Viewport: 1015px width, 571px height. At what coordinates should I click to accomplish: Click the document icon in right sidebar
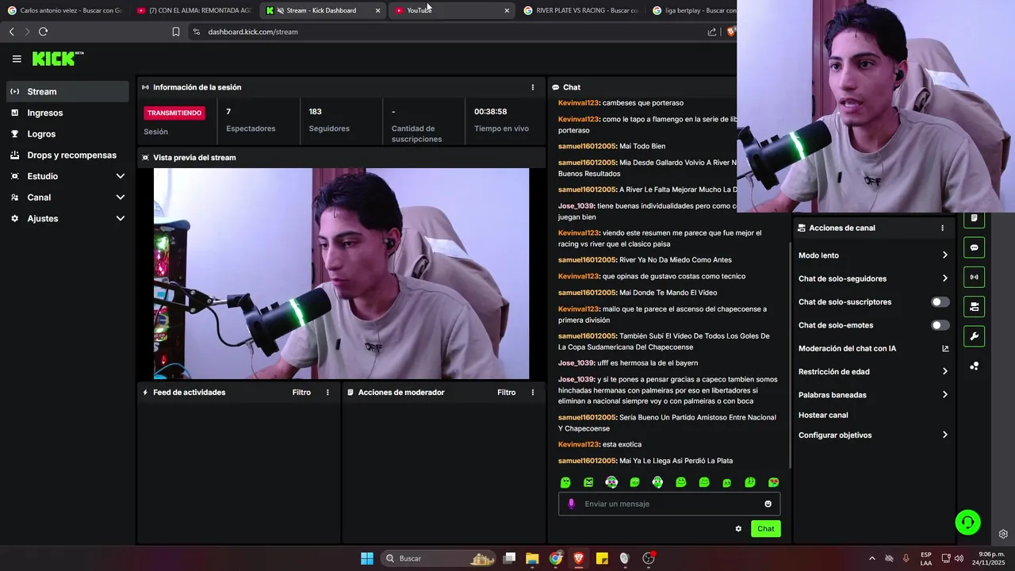975,218
